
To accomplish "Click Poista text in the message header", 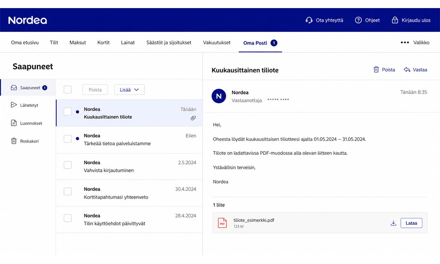I will [x=389, y=70].
